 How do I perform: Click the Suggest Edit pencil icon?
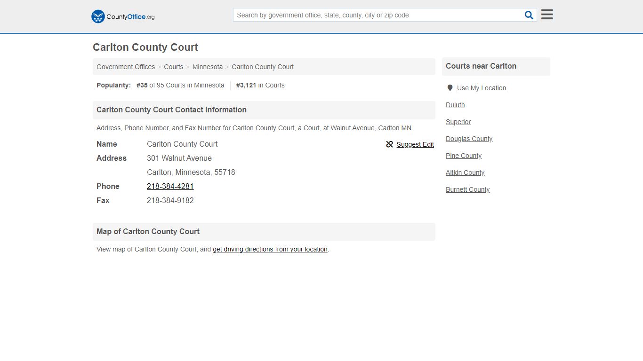click(x=389, y=144)
